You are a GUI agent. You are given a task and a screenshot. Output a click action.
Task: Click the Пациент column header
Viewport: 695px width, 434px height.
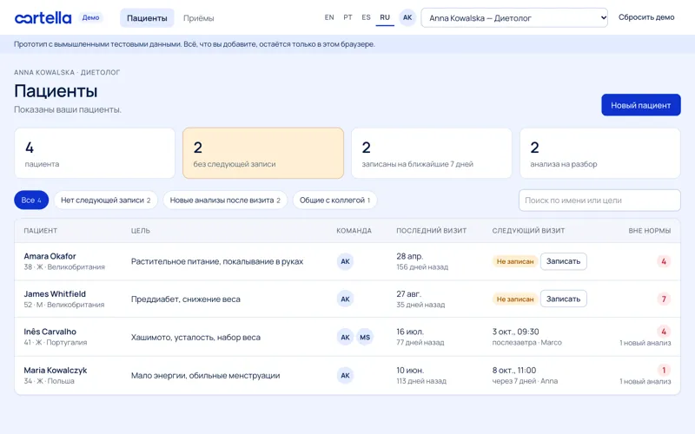40,231
